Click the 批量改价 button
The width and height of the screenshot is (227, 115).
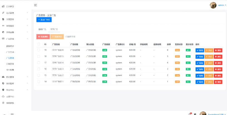pyautogui.click(x=57, y=37)
